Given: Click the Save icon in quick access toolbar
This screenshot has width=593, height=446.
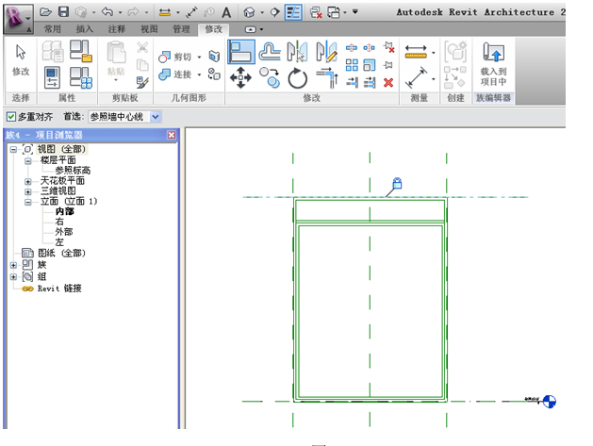Looking at the screenshot, I should [63, 12].
